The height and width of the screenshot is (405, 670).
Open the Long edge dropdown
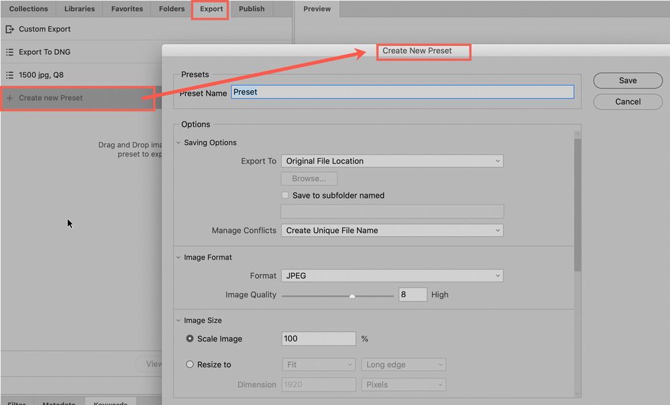click(404, 364)
